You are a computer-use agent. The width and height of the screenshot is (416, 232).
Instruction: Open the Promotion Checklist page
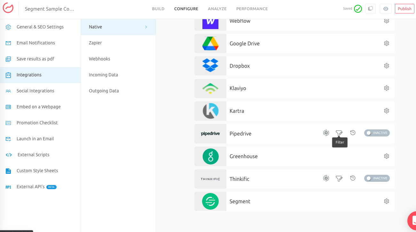(40, 123)
